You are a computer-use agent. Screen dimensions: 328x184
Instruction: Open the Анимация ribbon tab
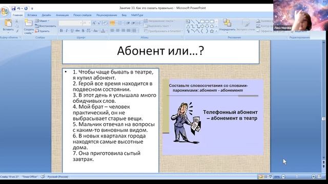click(x=62, y=15)
